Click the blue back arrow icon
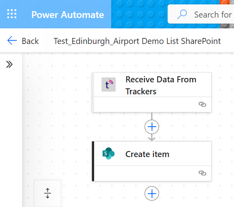 click(12, 41)
